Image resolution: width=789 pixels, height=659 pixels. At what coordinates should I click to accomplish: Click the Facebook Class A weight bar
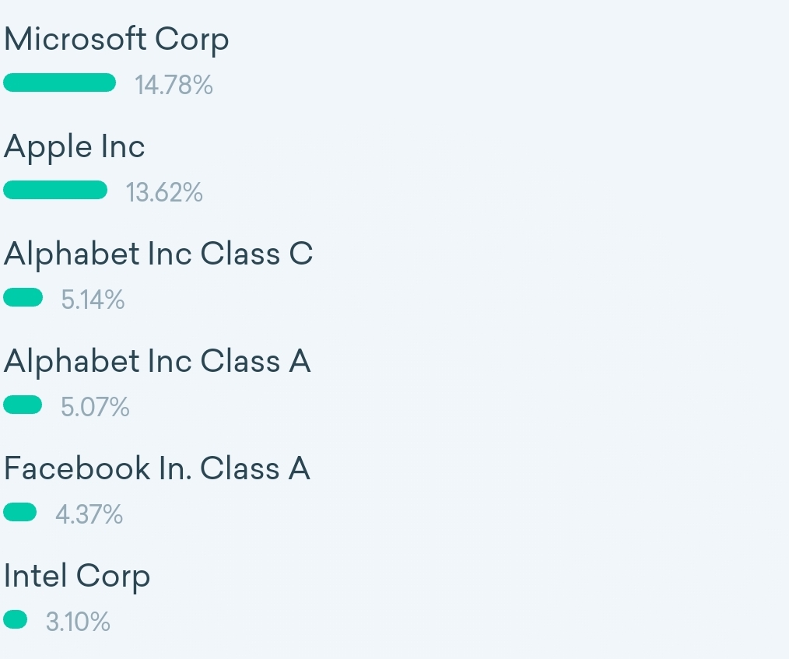(x=20, y=512)
